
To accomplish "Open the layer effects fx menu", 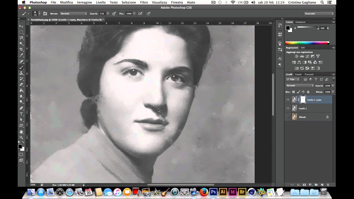I will pos(298,185).
